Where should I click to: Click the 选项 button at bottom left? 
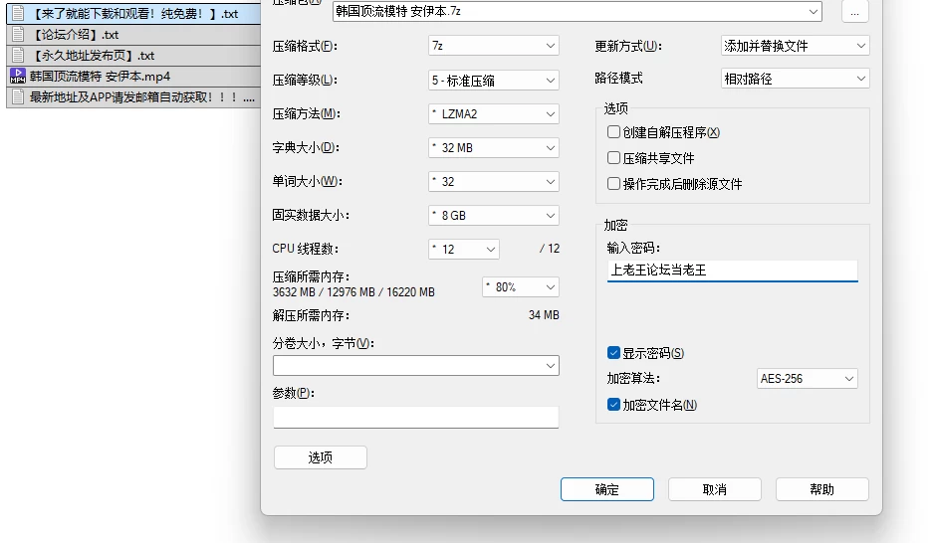[x=320, y=457]
